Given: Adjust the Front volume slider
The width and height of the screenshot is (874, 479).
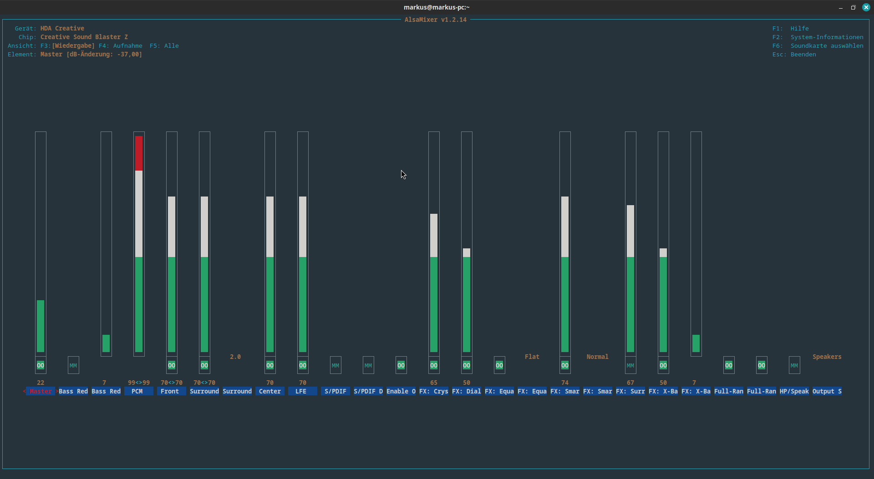Looking at the screenshot, I should (x=172, y=244).
